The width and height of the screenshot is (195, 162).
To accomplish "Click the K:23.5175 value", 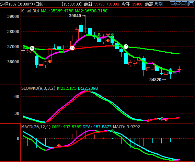I will tap(67, 88).
